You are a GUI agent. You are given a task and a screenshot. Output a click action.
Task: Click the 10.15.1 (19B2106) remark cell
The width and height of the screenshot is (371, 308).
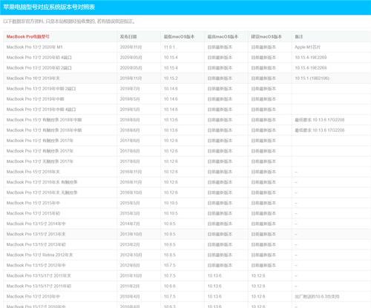[312, 78]
